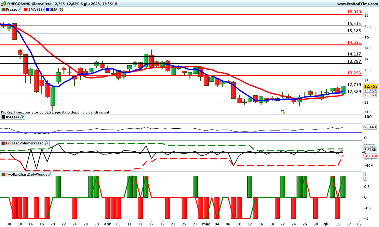Click the candlestick chart icon beside FINECOBANK
Viewport: 379px width, 227px height.
pos(3,4)
